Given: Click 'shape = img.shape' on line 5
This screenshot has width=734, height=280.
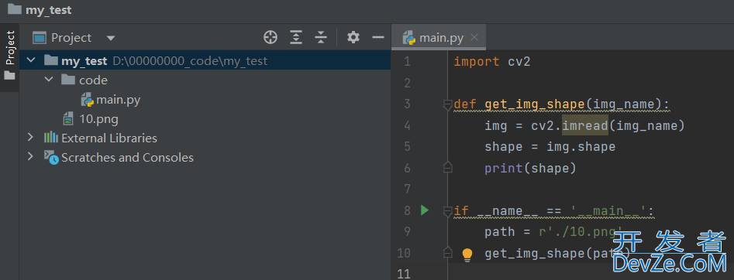Looking at the screenshot, I should (x=550, y=147).
